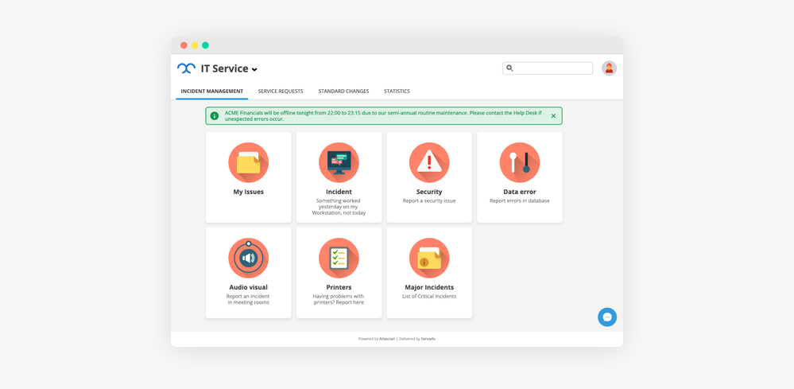Click the Major Incidents folder icon

(x=429, y=258)
